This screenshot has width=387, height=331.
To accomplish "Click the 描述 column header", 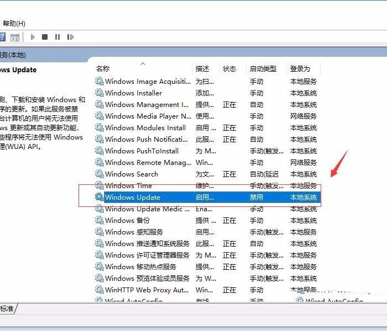I will (202, 69).
